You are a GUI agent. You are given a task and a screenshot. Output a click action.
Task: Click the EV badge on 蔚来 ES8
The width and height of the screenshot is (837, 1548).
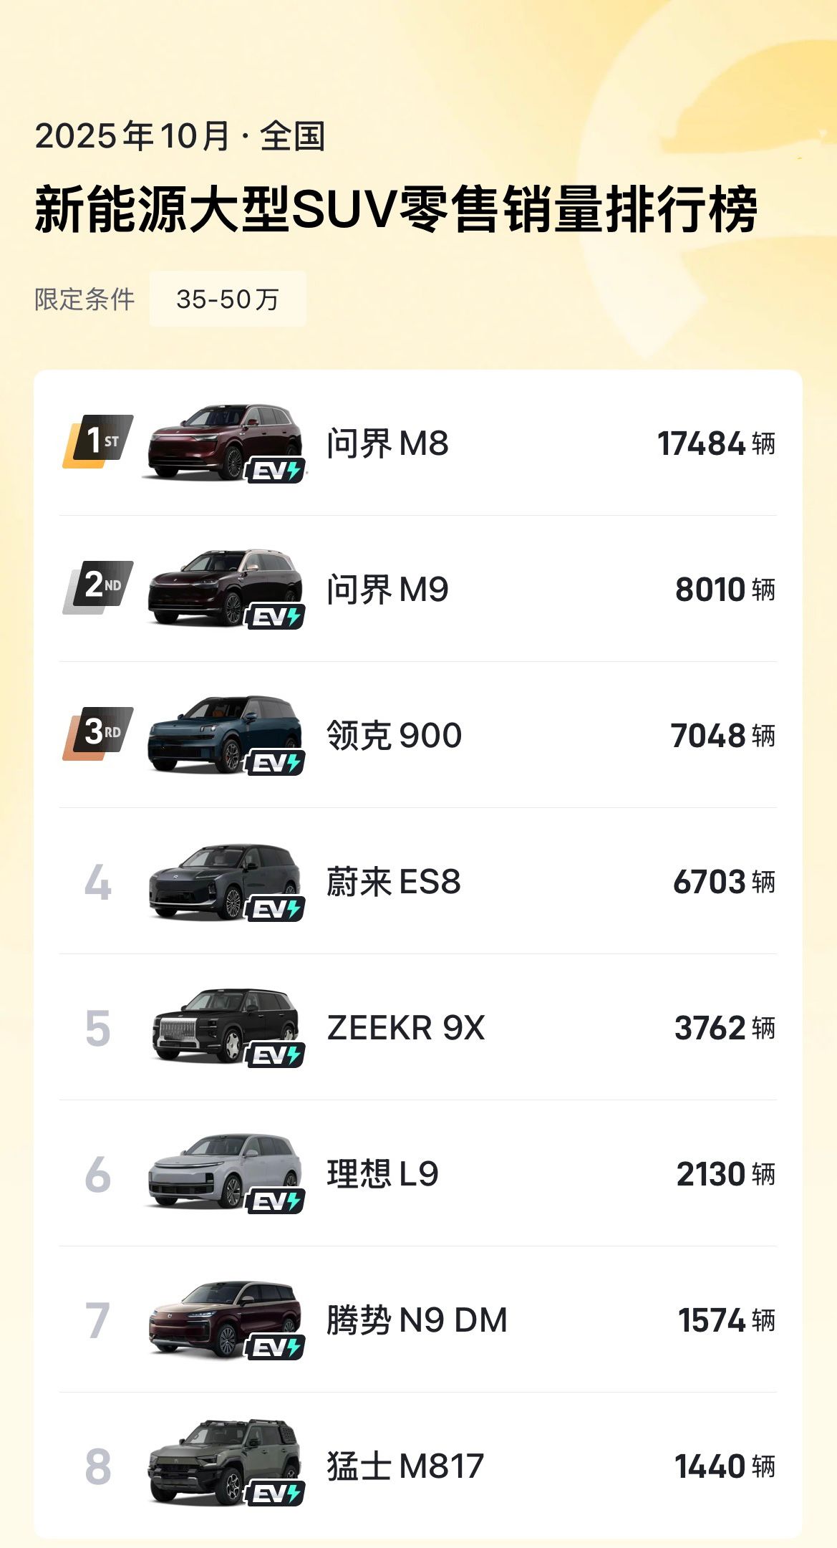pos(276,909)
